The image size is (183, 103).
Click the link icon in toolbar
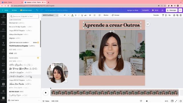pyautogui.click(x=170, y=15)
